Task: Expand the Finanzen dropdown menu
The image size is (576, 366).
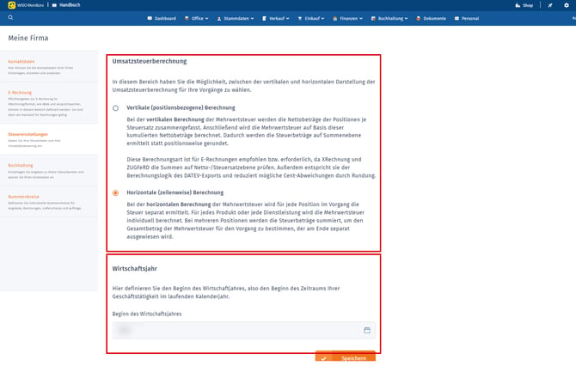Action: point(348,18)
